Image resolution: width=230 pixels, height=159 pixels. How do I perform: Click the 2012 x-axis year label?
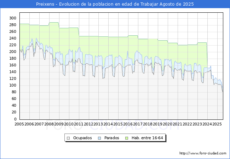(x=88, y=124)
